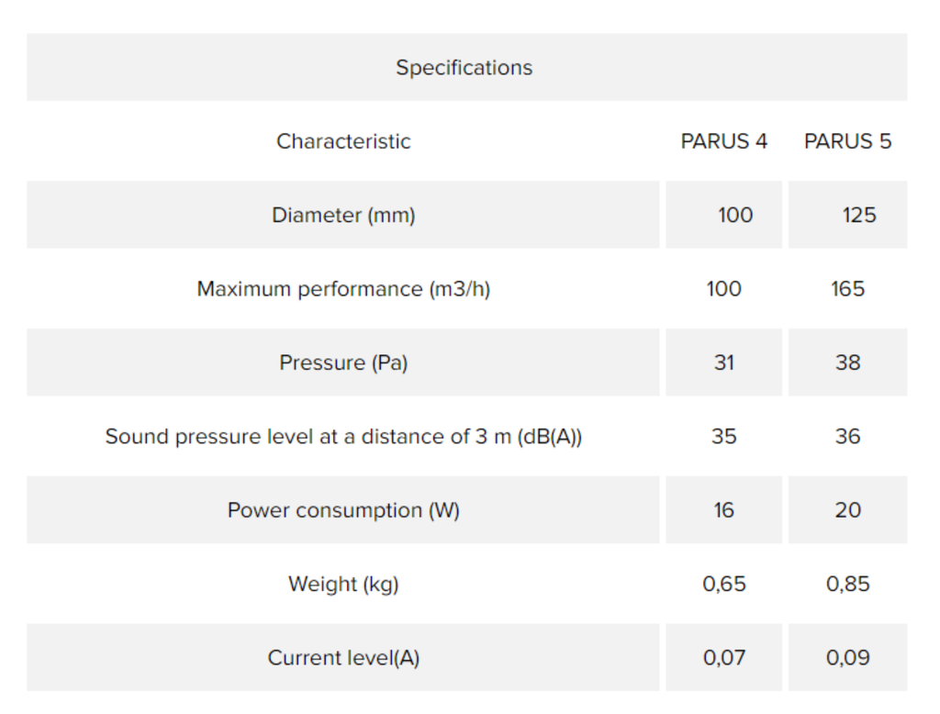Click PARUS 4 diameter value 100
The image size is (940, 714).
coord(735,215)
